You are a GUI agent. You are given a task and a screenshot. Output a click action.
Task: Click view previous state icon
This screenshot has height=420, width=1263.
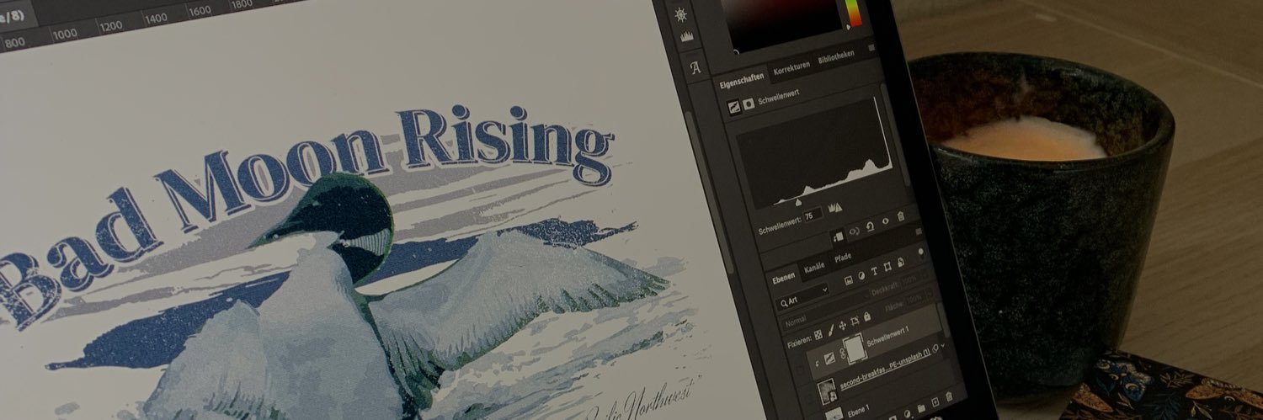pos(853,232)
